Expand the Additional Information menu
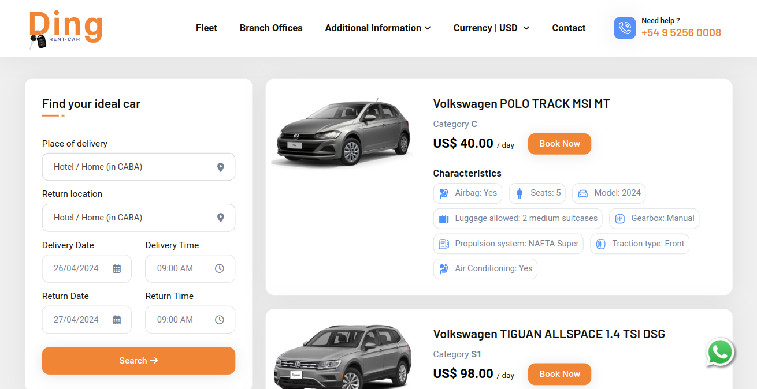Image resolution: width=757 pixels, height=389 pixels. pos(377,28)
